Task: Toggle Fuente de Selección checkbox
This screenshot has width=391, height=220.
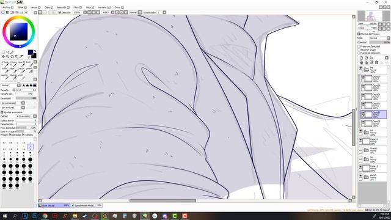Action: click(359, 53)
